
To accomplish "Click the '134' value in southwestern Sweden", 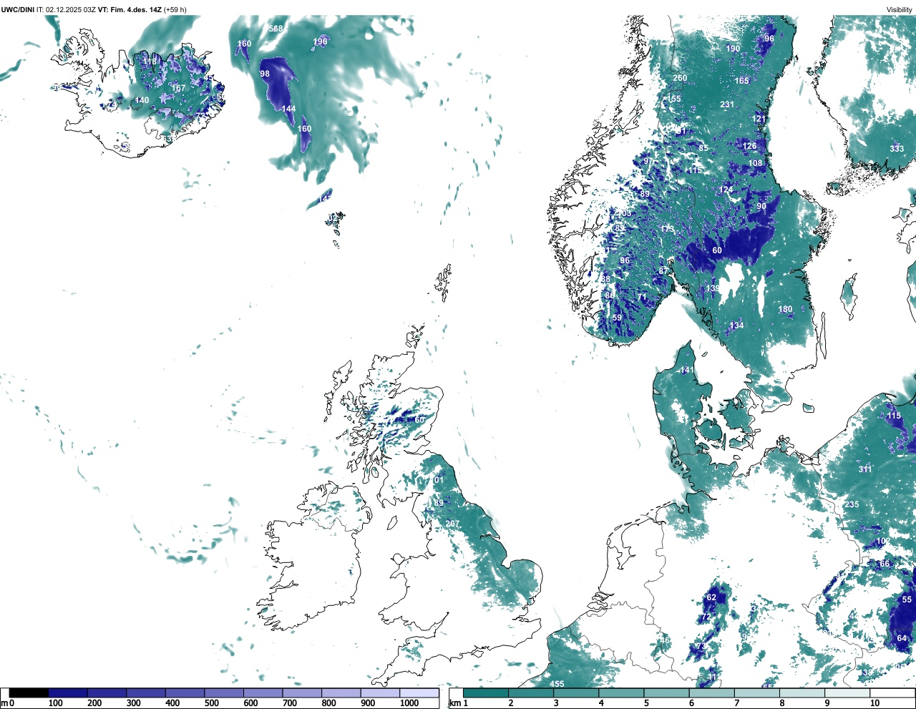I will pyautogui.click(x=736, y=326).
